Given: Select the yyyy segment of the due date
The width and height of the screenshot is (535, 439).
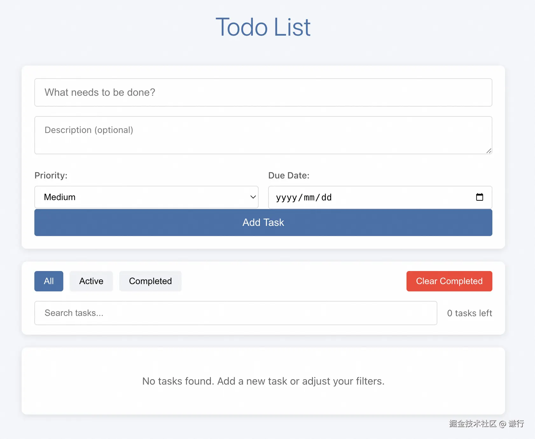Looking at the screenshot, I should click(286, 198).
